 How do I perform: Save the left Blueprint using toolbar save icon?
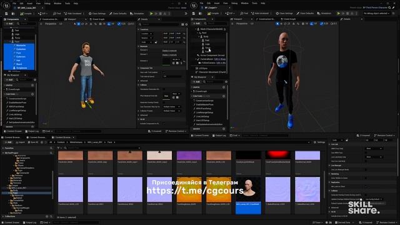[x=6, y=14]
